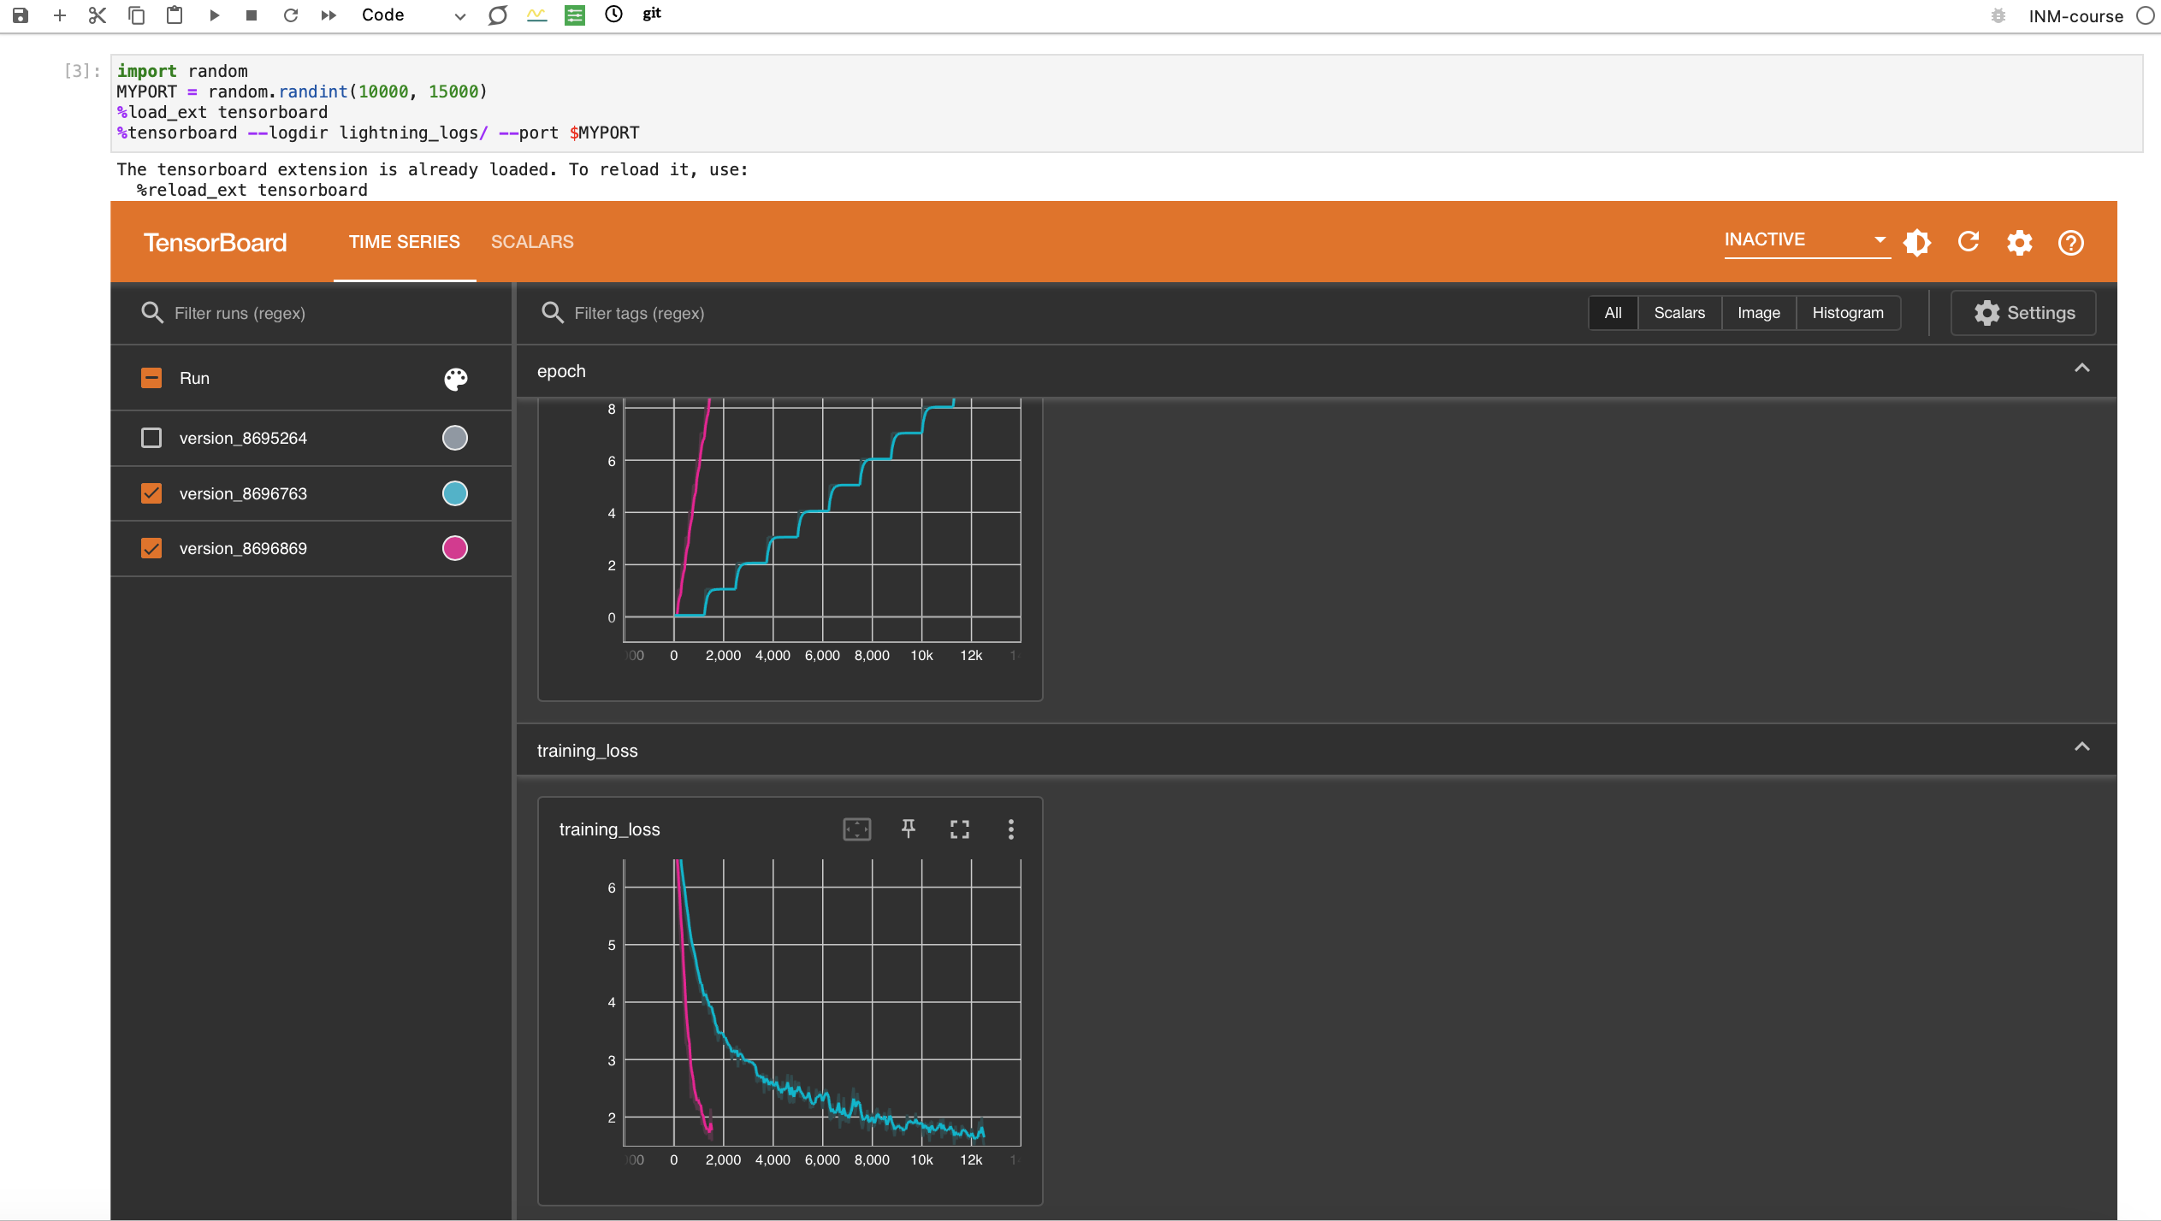Restart the notebook kernel

291,15
